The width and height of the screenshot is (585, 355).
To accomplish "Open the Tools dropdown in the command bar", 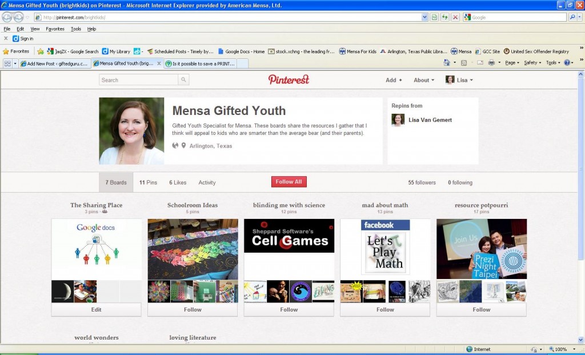I will pos(553,63).
